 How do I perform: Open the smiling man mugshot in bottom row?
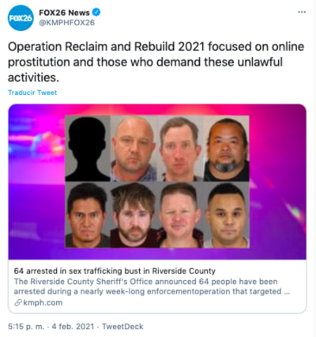point(180,215)
